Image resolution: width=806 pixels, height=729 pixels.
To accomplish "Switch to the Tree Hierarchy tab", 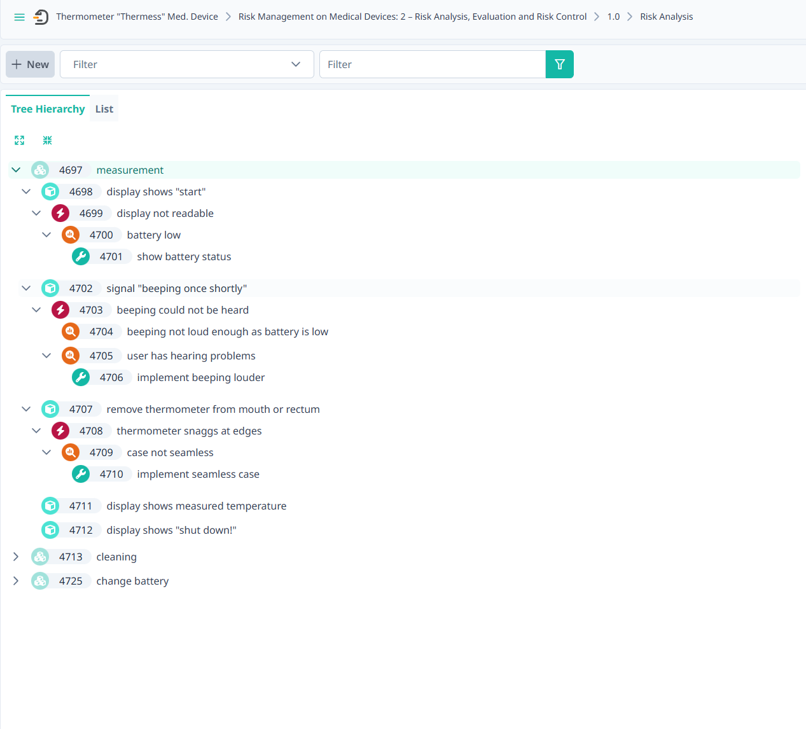I will point(48,109).
